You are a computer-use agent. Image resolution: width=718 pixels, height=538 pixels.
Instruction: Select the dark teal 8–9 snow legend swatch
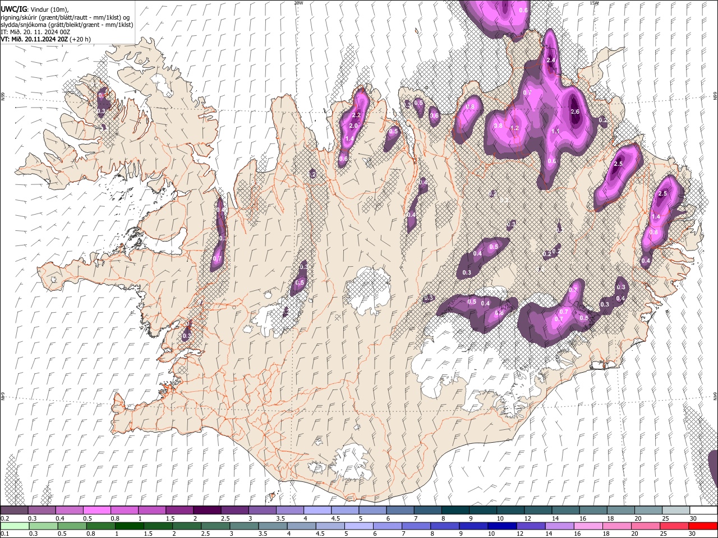click(x=455, y=510)
